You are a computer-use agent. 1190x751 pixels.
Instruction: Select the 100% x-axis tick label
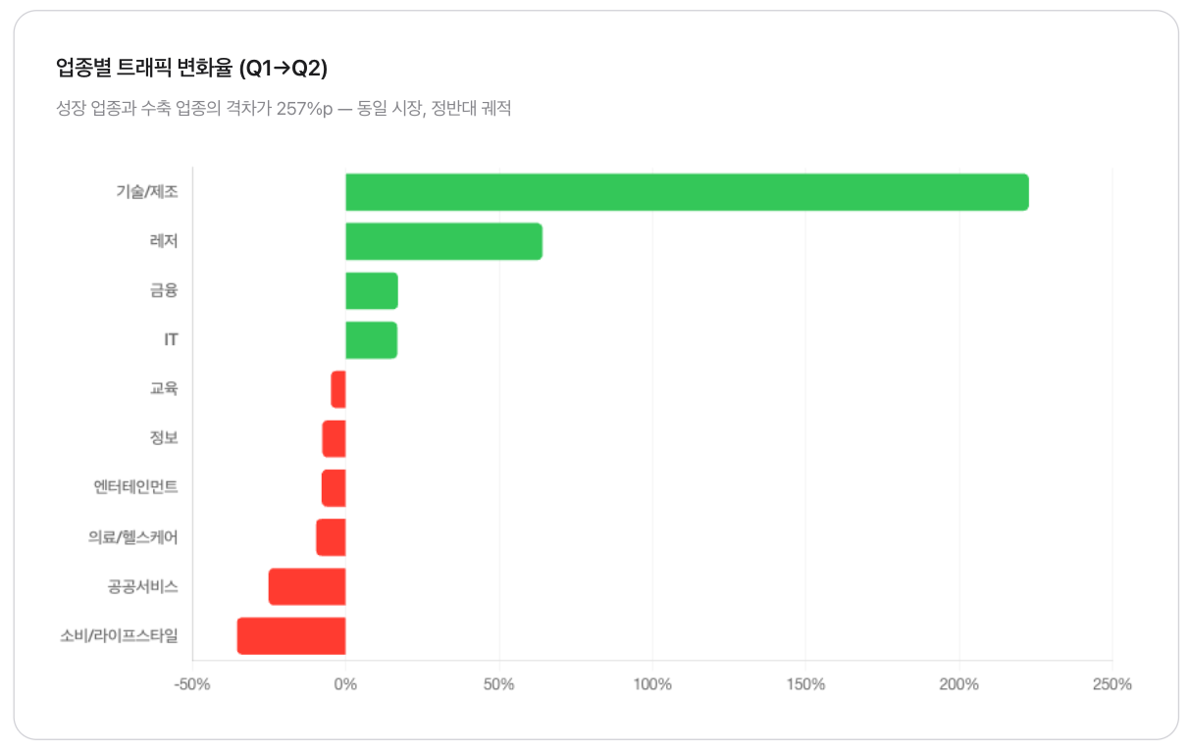[652, 683]
